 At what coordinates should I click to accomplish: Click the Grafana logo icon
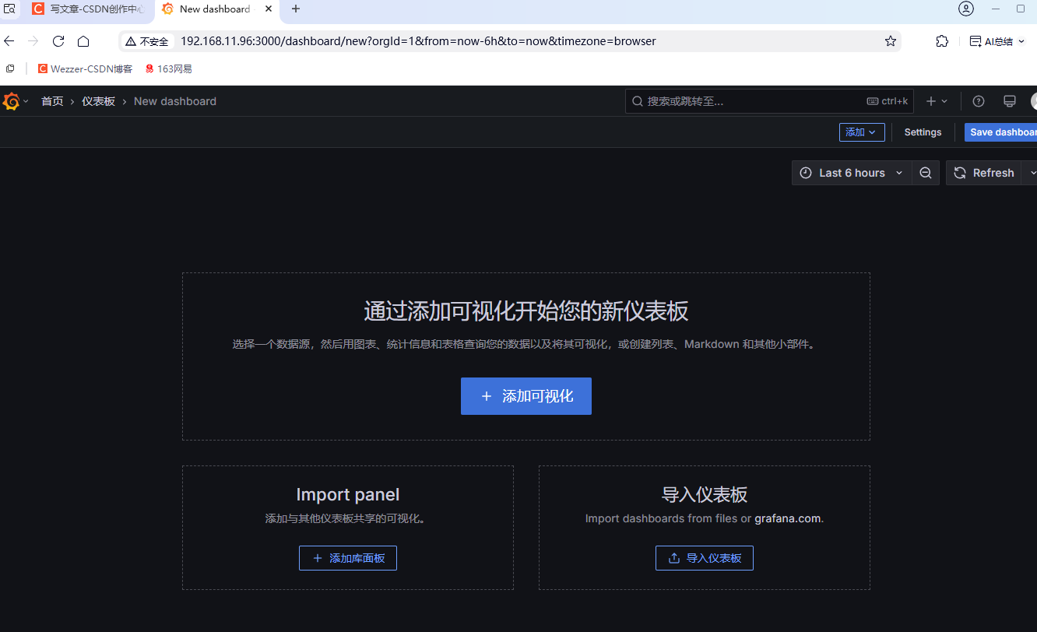coord(11,101)
